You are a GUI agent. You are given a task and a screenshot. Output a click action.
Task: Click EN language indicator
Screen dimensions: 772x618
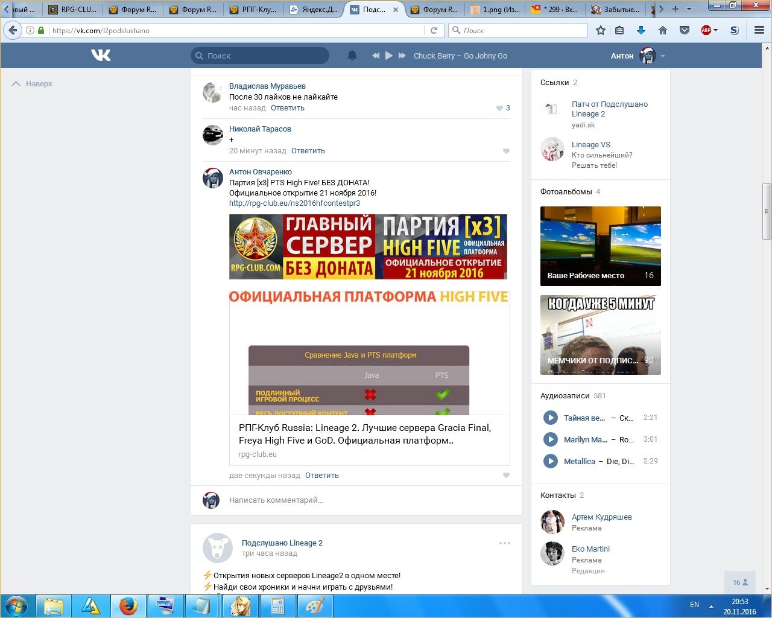click(694, 605)
